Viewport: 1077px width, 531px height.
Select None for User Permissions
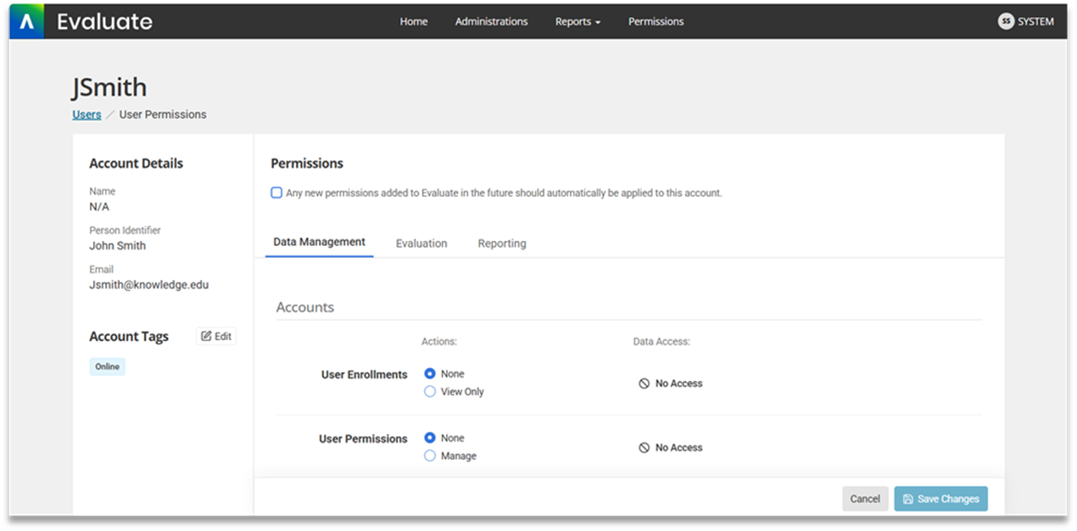pyautogui.click(x=430, y=438)
